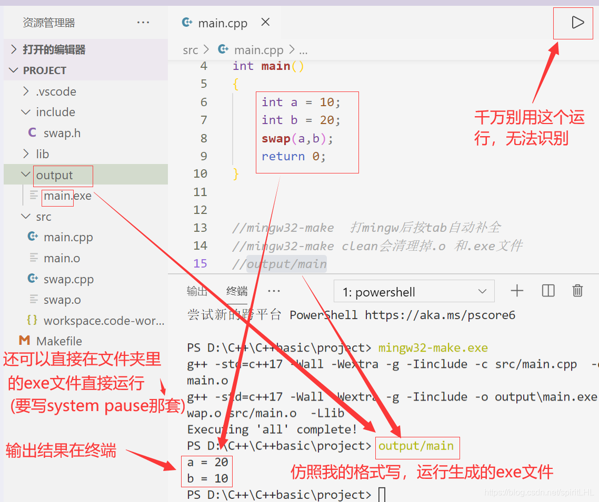Image resolution: width=599 pixels, height=502 pixels.
Task: Switch to the 终端 terminal tab
Action: pyautogui.click(x=237, y=291)
